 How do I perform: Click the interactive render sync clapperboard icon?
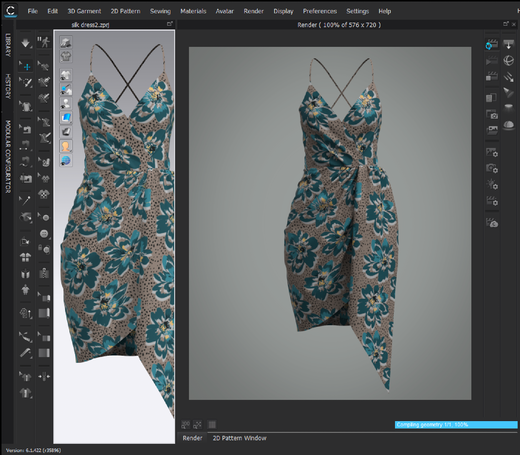click(x=491, y=45)
